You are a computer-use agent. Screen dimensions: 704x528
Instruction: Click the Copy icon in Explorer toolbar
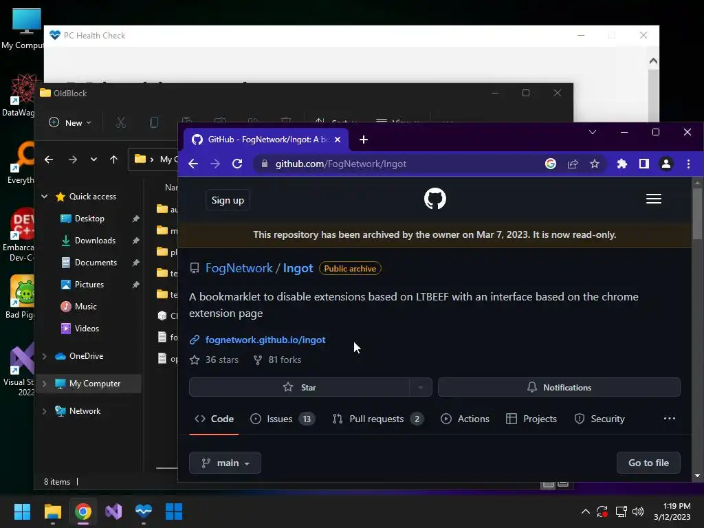click(x=154, y=122)
